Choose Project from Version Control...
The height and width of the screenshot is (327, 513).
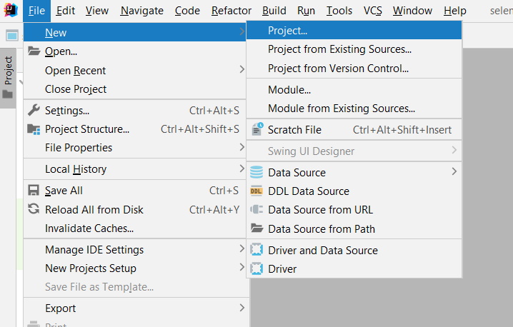(338, 69)
